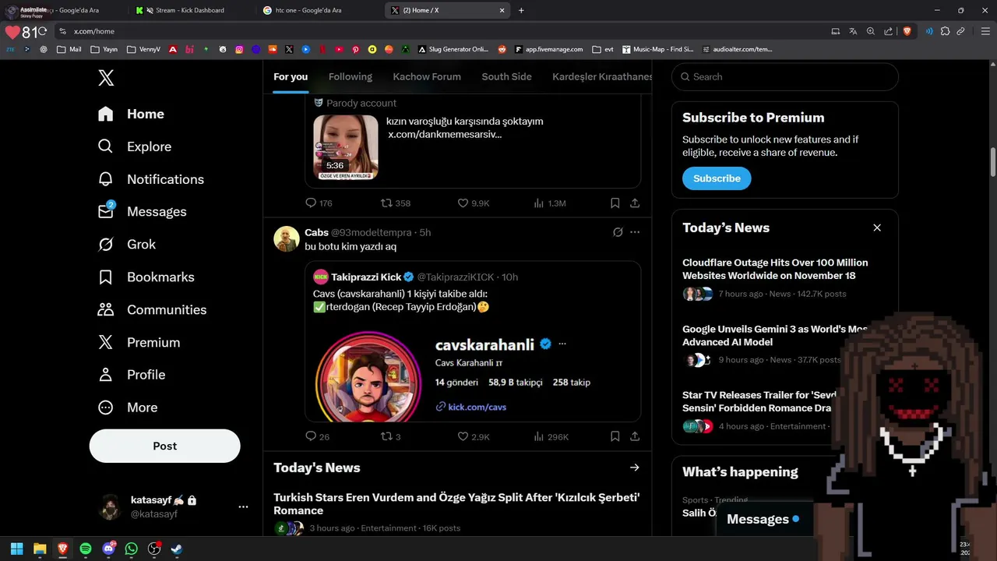Open Profile from the sidebar
The width and height of the screenshot is (997, 561).
[131, 375]
